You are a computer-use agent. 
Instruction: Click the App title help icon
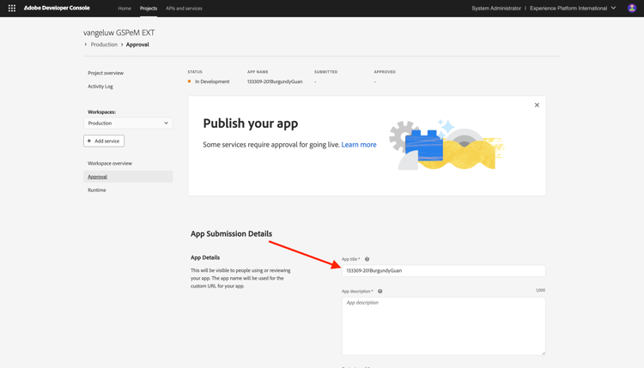click(x=368, y=259)
